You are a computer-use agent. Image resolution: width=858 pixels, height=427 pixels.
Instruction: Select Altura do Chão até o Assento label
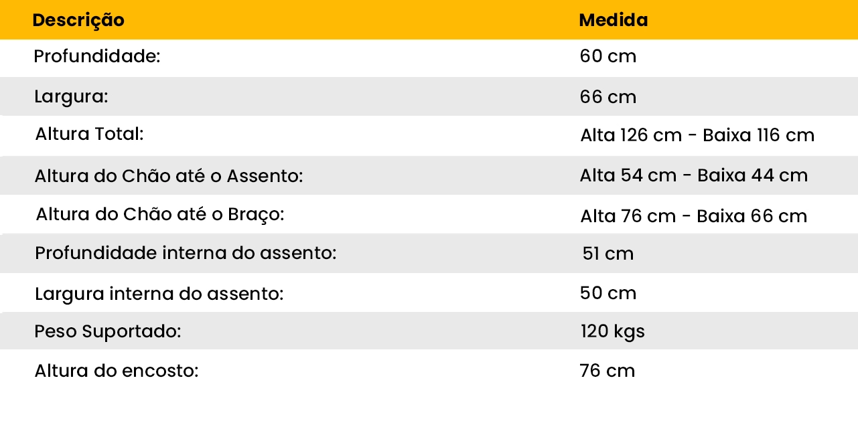169,176
